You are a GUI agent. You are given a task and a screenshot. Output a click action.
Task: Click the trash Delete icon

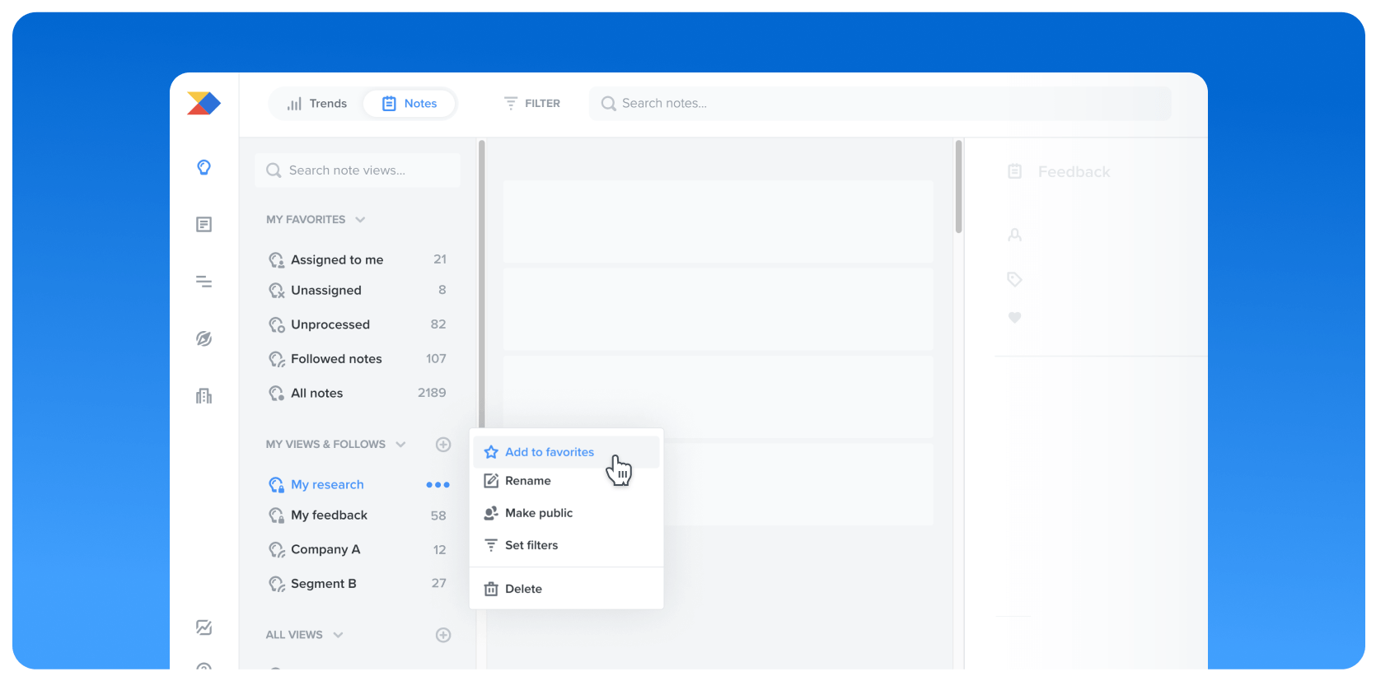[x=491, y=589]
